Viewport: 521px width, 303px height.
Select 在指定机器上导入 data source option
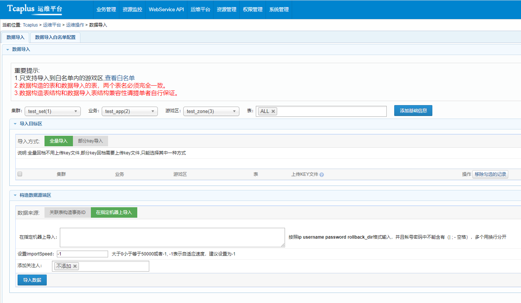(114, 212)
